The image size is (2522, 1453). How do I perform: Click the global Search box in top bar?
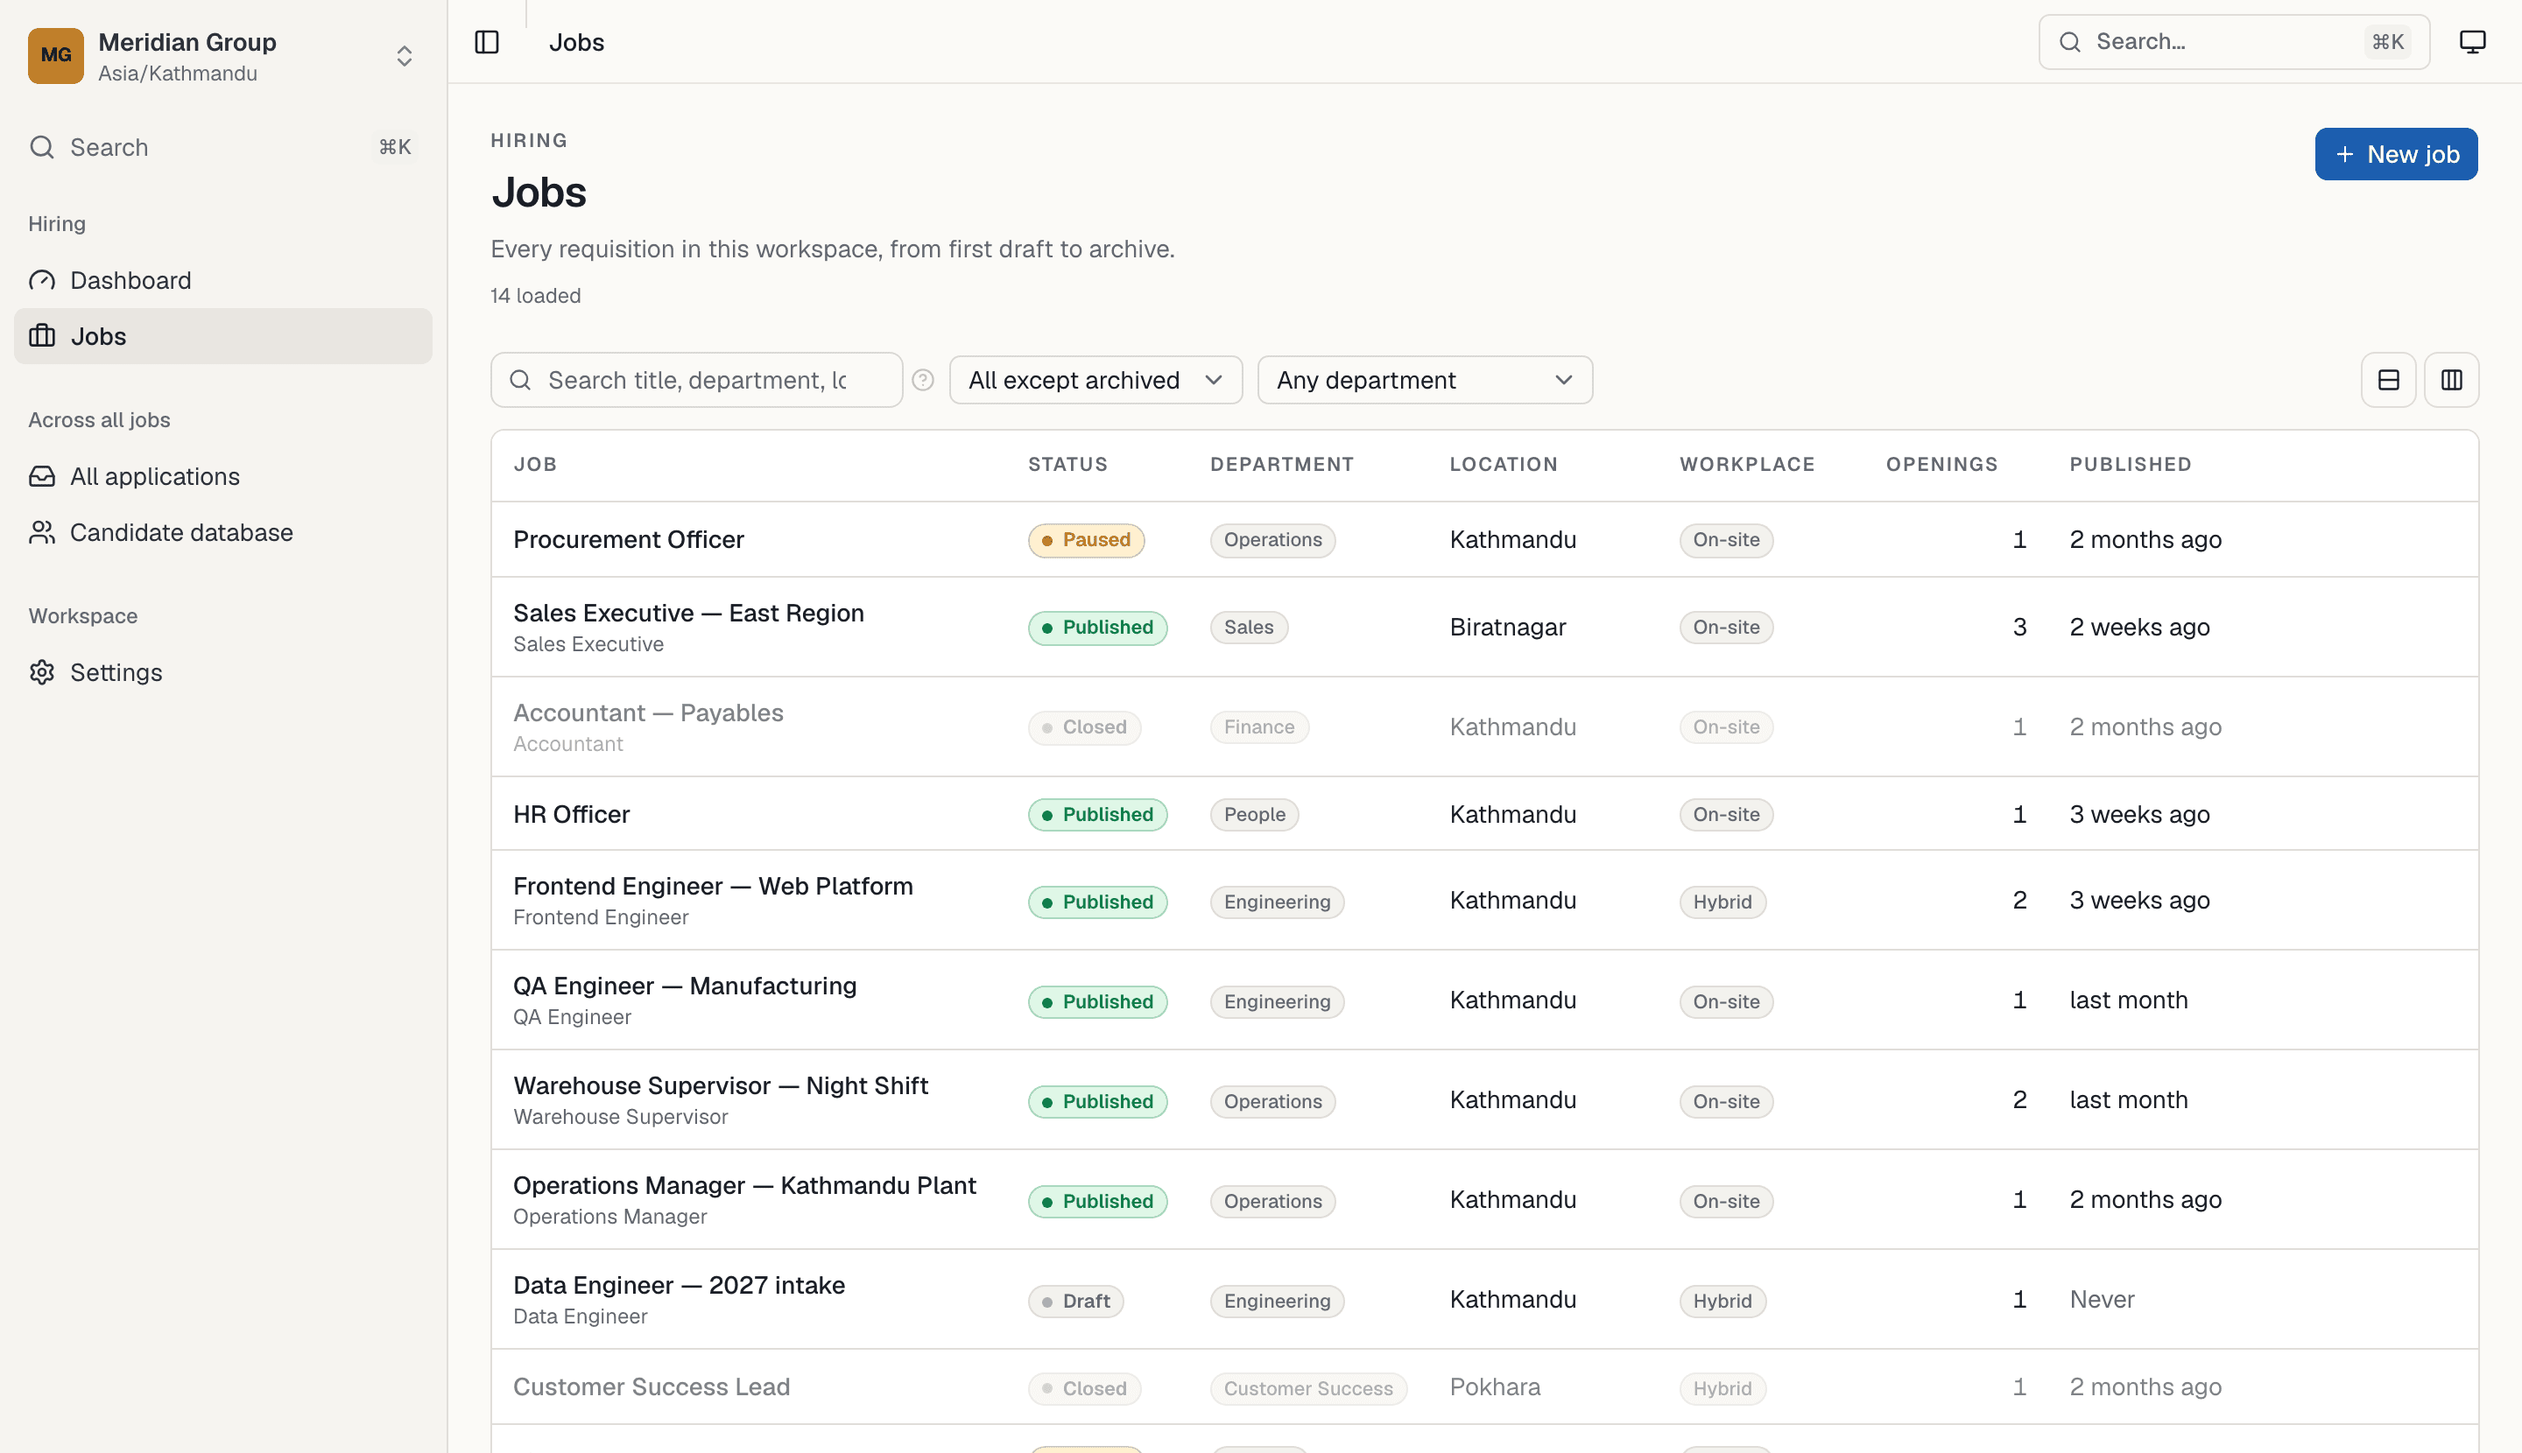point(2233,42)
